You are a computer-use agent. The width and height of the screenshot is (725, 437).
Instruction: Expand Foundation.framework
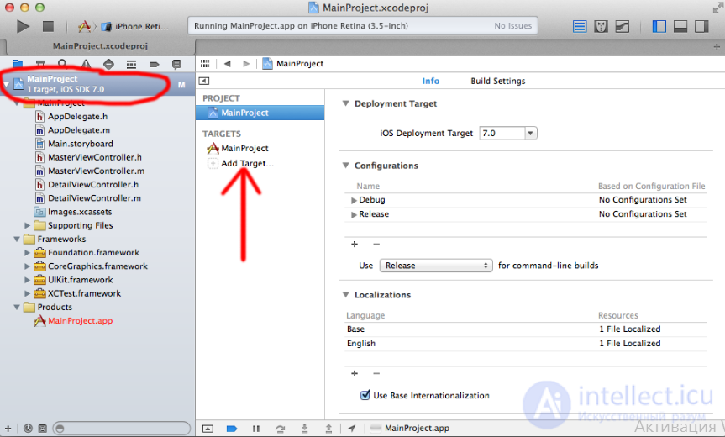pyautogui.click(x=27, y=253)
